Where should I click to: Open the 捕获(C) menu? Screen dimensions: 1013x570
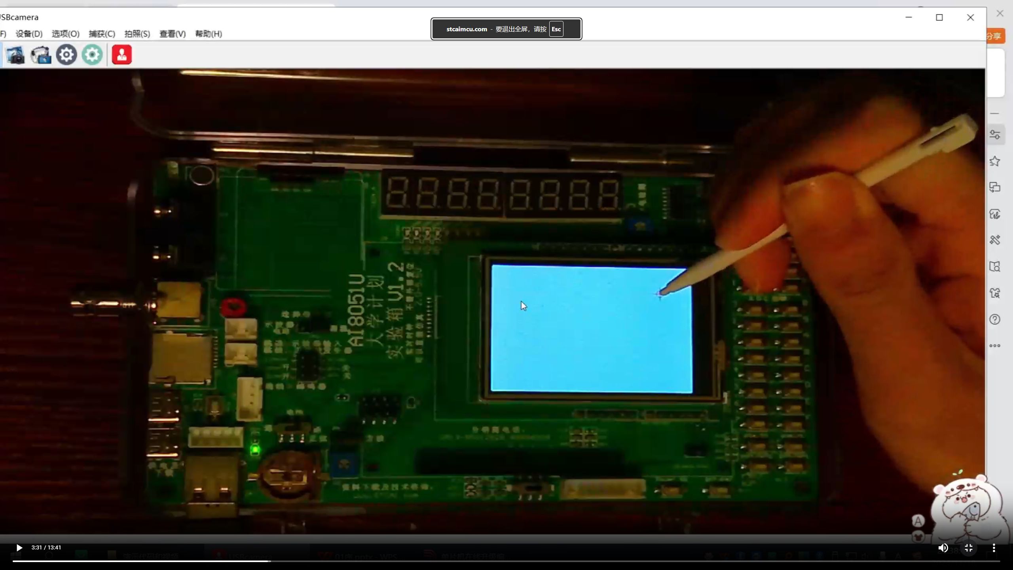102,34
